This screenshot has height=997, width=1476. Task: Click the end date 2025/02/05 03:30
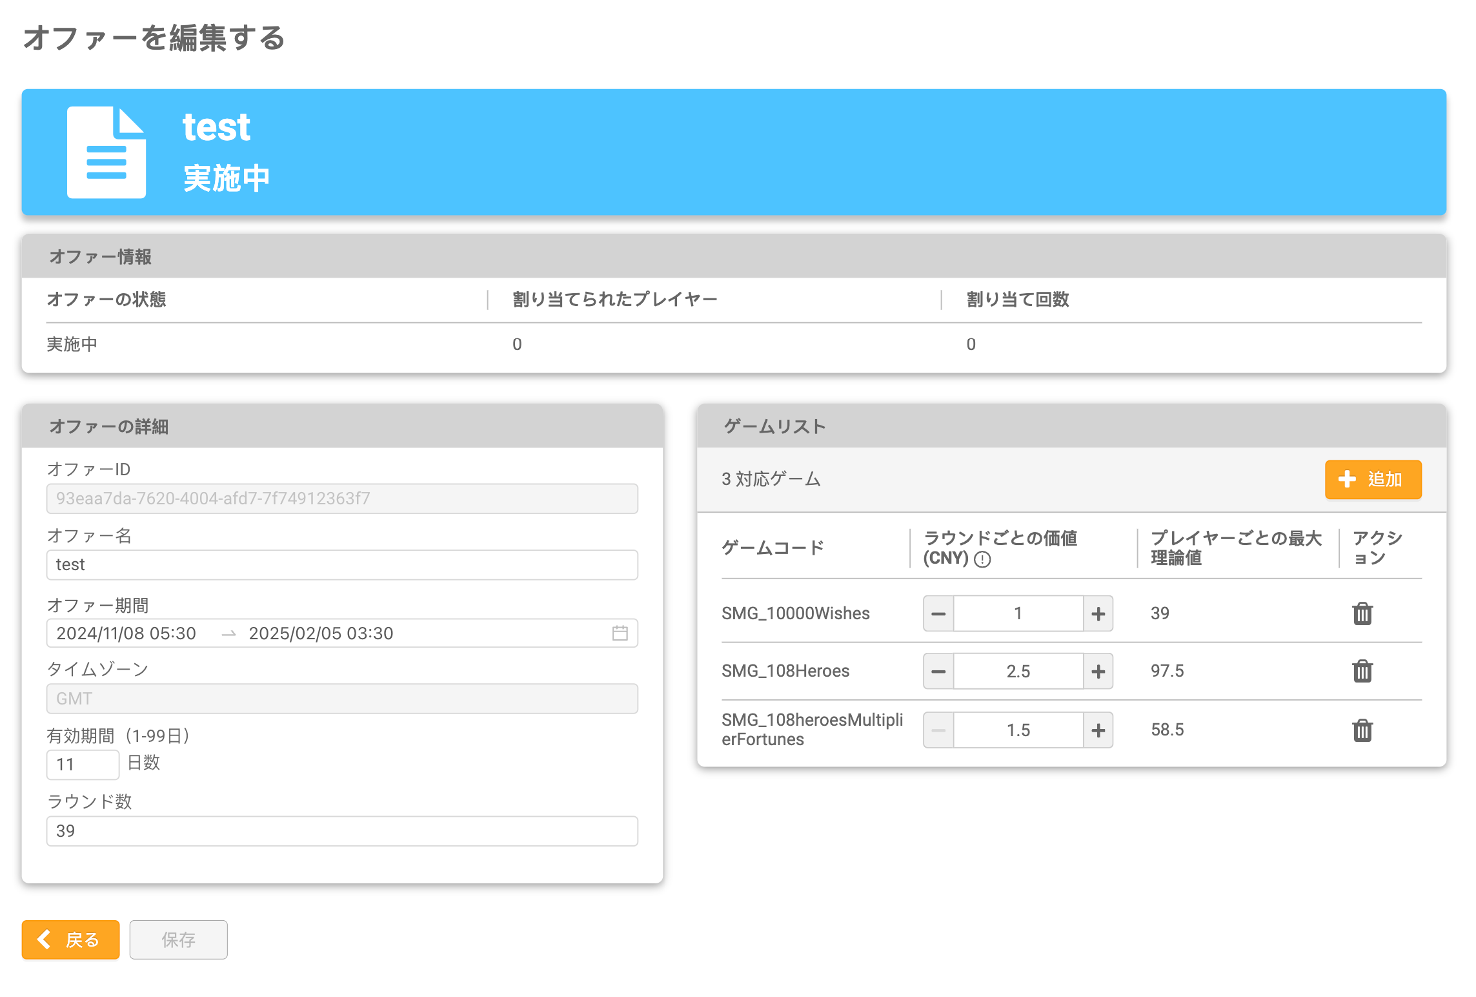tap(321, 633)
